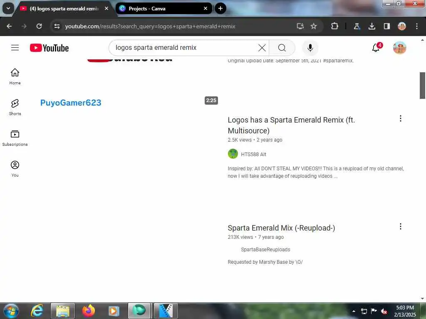The height and width of the screenshot is (319, 426).
Task: Submit search with magnifier button
Action: 282,48
